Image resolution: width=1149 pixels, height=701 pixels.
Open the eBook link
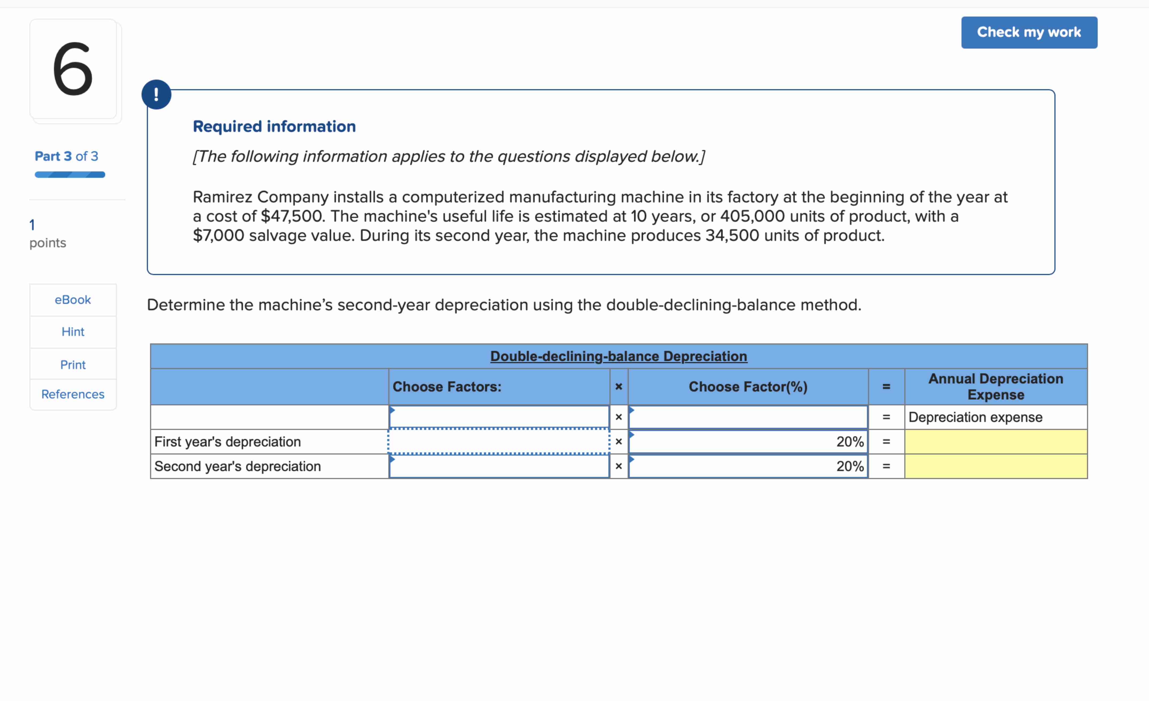point(73,300)
